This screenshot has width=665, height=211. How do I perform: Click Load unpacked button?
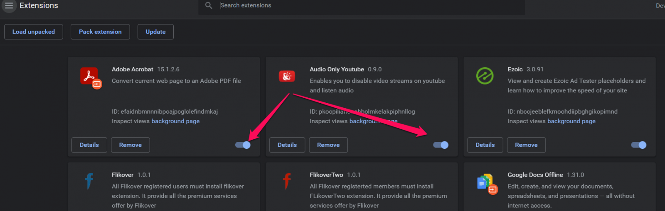(34, 32)
